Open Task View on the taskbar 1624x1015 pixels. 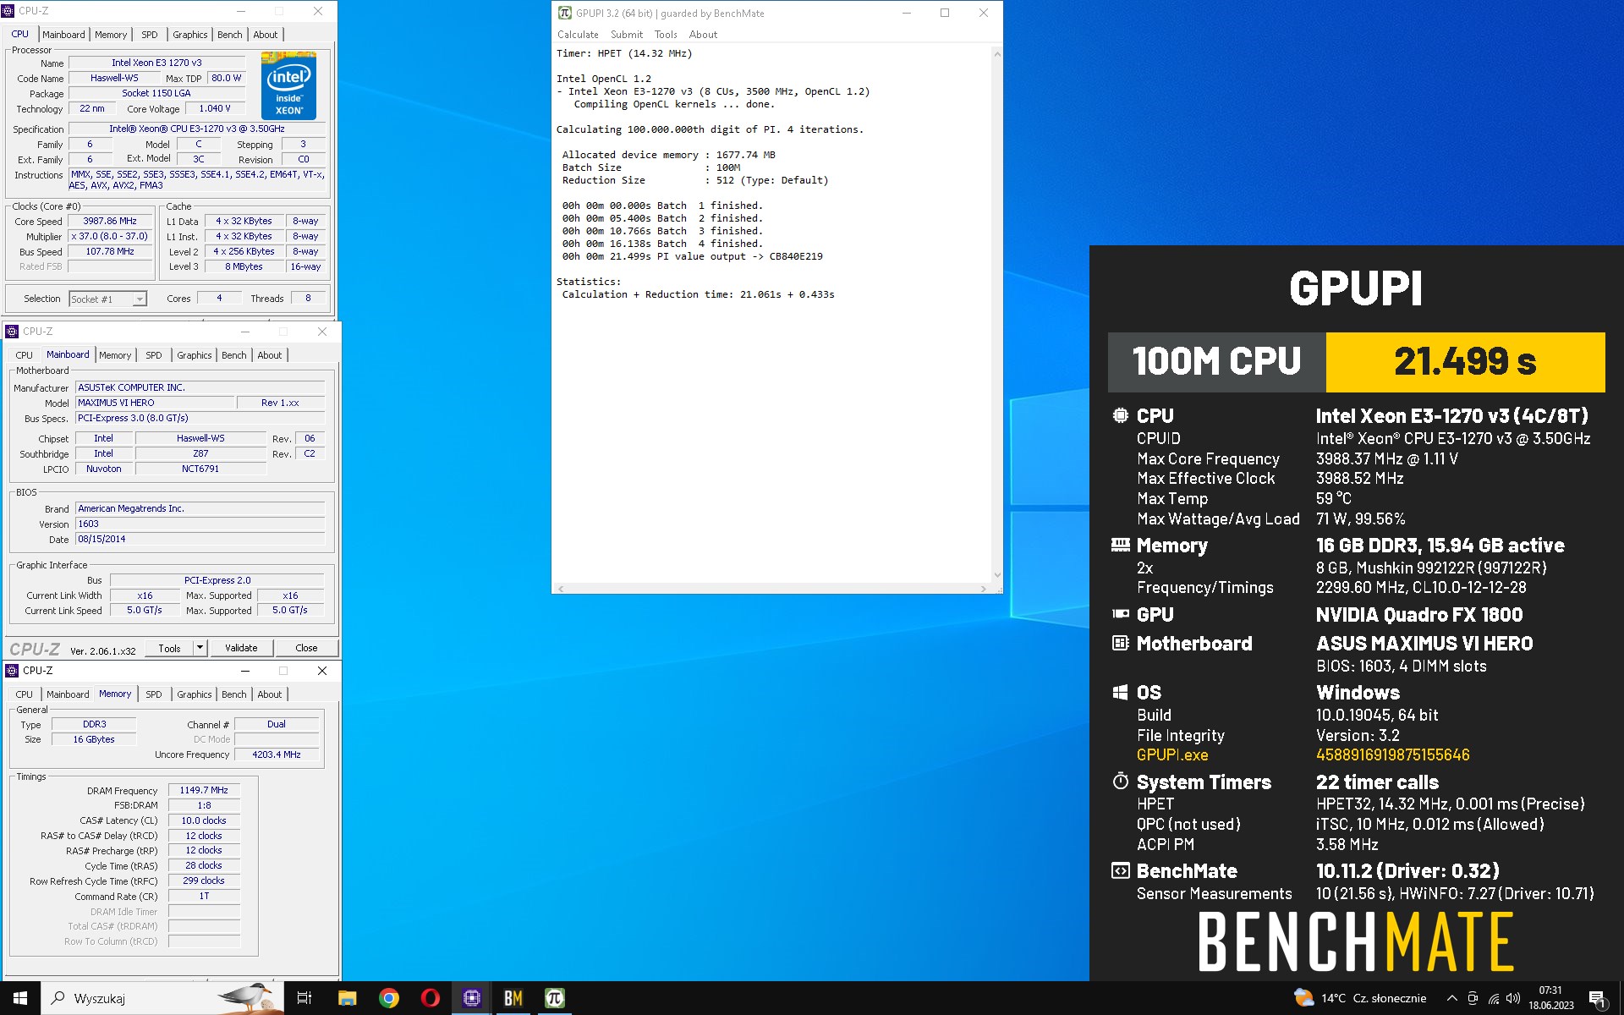(304, 998)
